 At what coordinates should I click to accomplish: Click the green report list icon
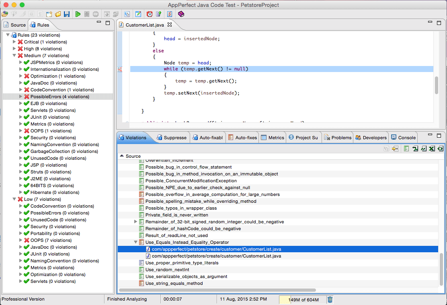point(406,148)
